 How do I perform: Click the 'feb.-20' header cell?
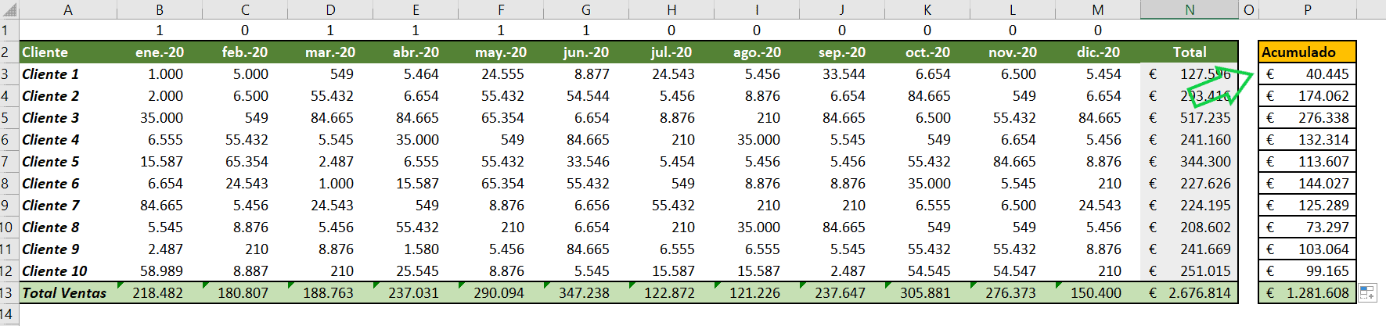[245, 52]
